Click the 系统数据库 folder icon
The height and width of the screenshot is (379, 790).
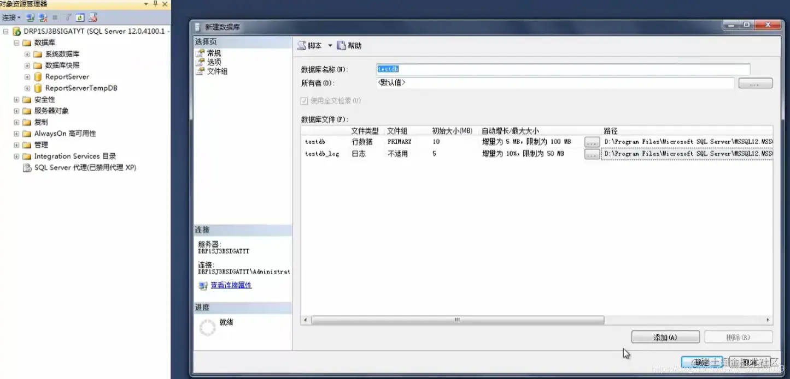[38, 54]
